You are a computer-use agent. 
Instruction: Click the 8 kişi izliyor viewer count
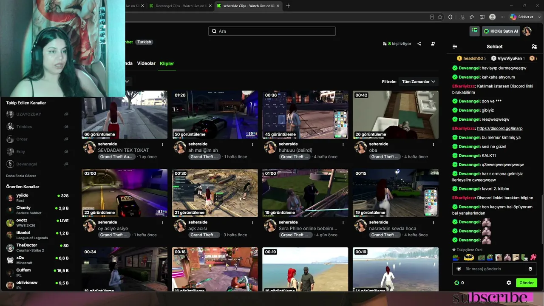[x=397, y=44]
